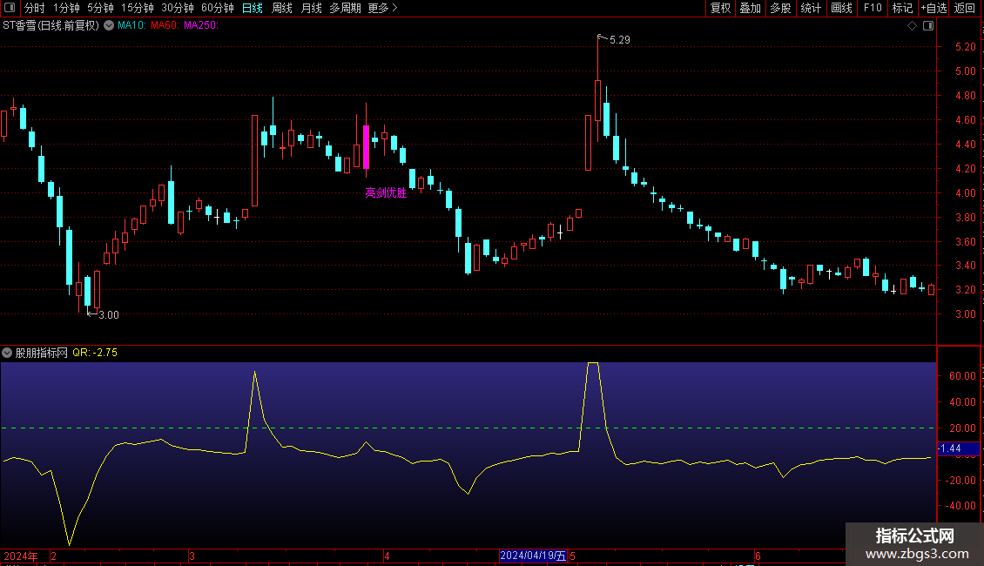Click the MA10 indicator label

[131, 26]
